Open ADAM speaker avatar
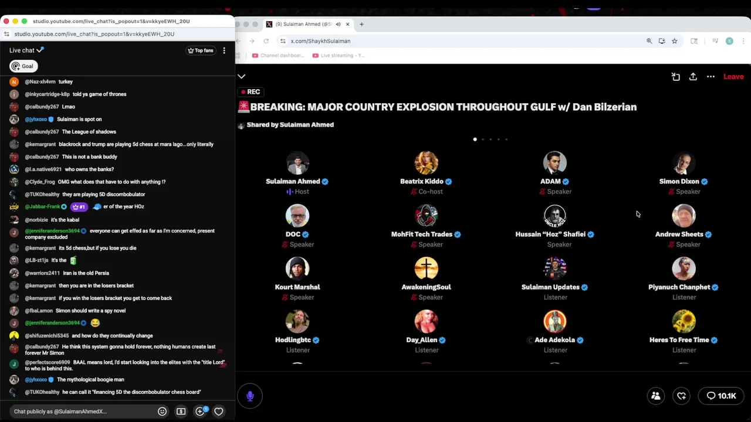 [x=555, y=164]
